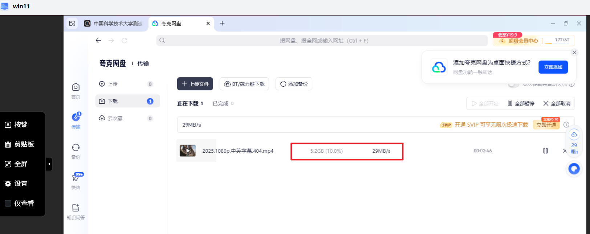590x234 pixels.
Task: Click the win11 computer icon
Action: (x=5, y=6)
